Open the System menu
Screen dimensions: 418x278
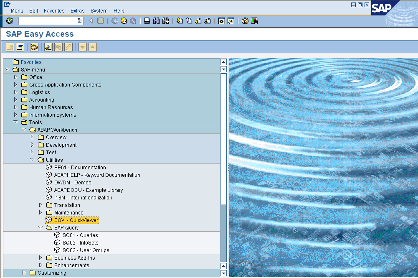click(x=99, y=10)
